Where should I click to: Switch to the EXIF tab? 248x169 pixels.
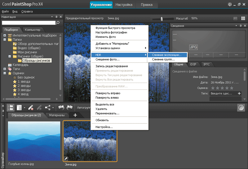tap(193, 64)
